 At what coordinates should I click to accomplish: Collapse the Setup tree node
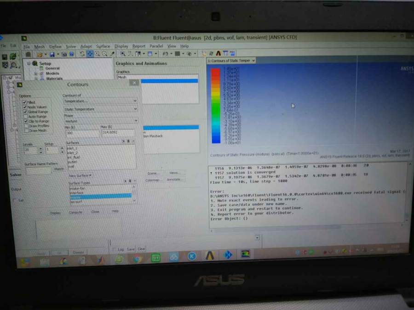[x=29, y=63]
